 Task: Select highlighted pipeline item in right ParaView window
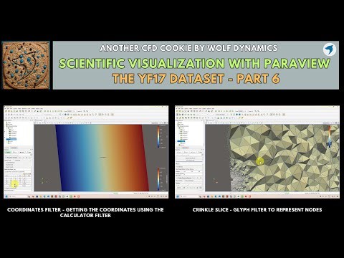(x=181, y=141)
